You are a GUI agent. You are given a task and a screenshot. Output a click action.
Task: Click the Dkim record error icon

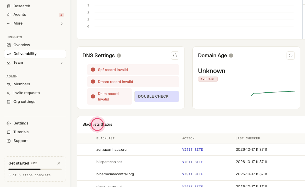coord(93,96)
